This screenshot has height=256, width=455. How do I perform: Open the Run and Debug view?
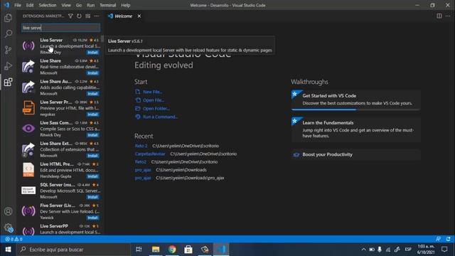(x=8, y=66)
